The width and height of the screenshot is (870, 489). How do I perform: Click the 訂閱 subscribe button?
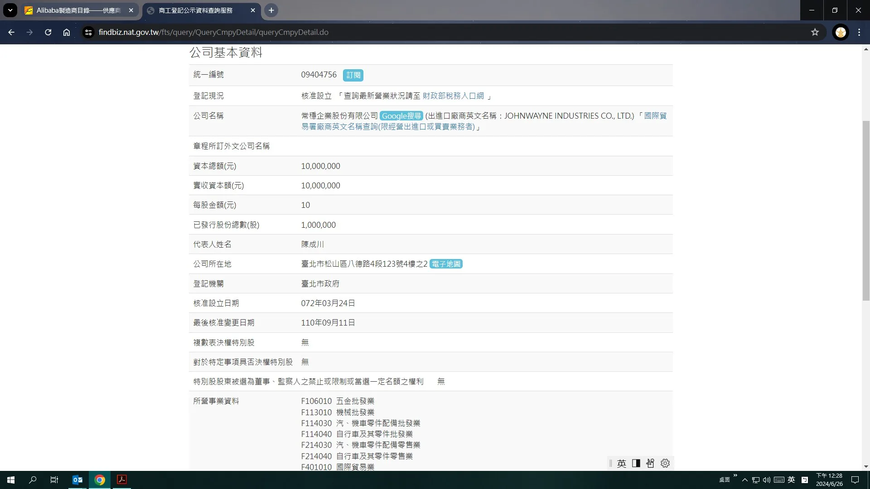pos(353,75)
